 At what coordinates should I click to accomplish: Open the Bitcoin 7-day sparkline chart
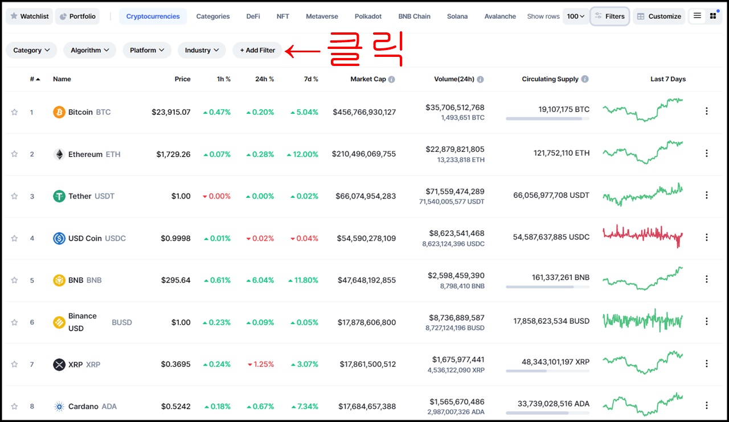click(643, 110)
